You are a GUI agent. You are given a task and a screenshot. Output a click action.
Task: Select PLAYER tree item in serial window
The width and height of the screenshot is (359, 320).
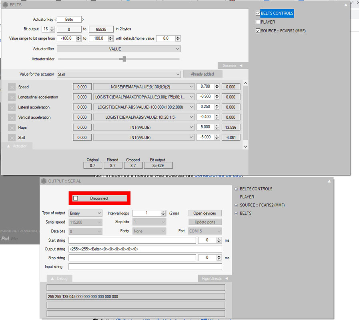[x=247, y=197]
